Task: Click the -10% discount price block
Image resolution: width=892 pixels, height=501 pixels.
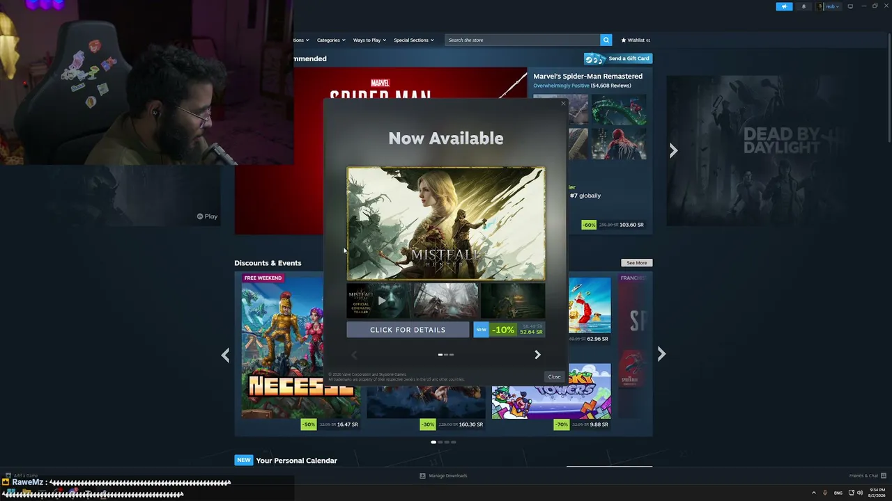Action: (509, 330)
